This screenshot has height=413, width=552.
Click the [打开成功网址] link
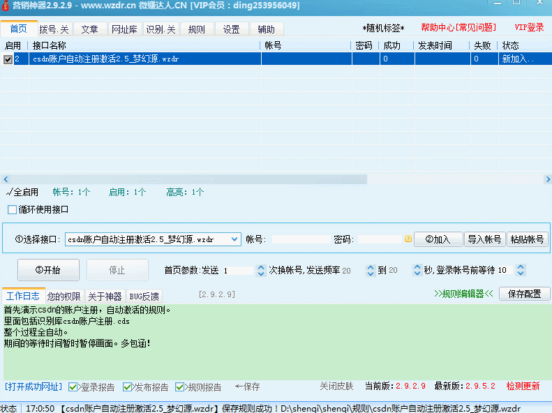(33, 387)
